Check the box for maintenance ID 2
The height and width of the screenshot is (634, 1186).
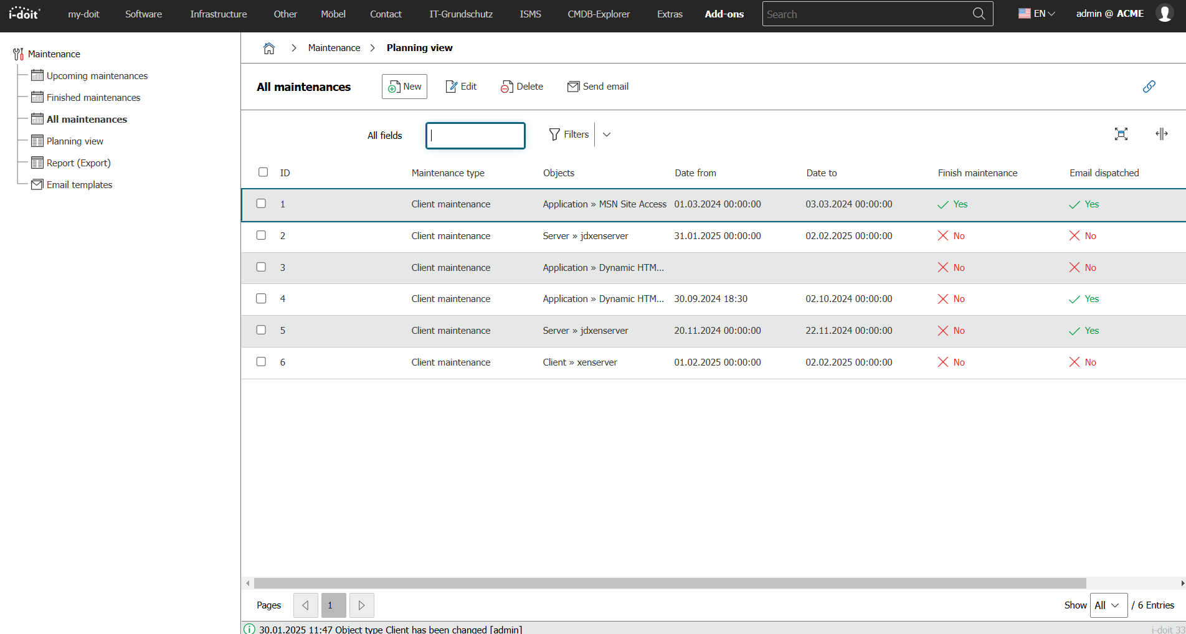coord(261,235)
